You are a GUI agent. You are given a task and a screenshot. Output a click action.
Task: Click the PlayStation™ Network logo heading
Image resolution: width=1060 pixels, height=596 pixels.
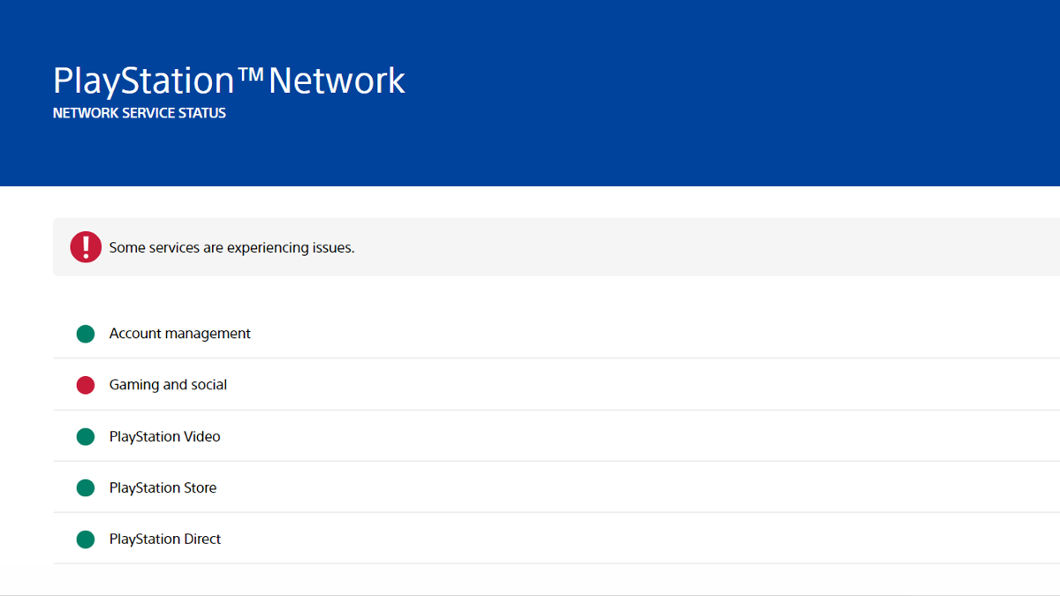click(229, 79)
